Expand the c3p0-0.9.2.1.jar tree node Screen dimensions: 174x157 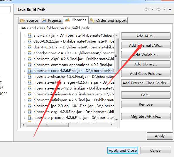pos(24,41)
